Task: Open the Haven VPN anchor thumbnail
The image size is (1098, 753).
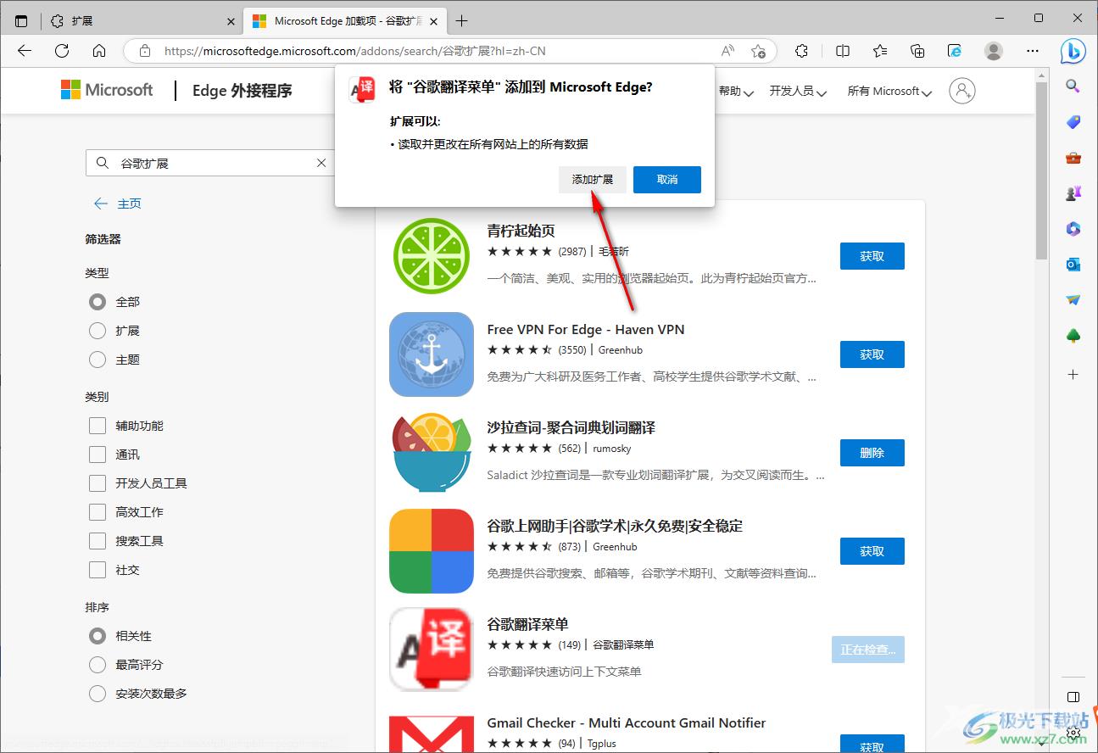Action: [432, 354]
